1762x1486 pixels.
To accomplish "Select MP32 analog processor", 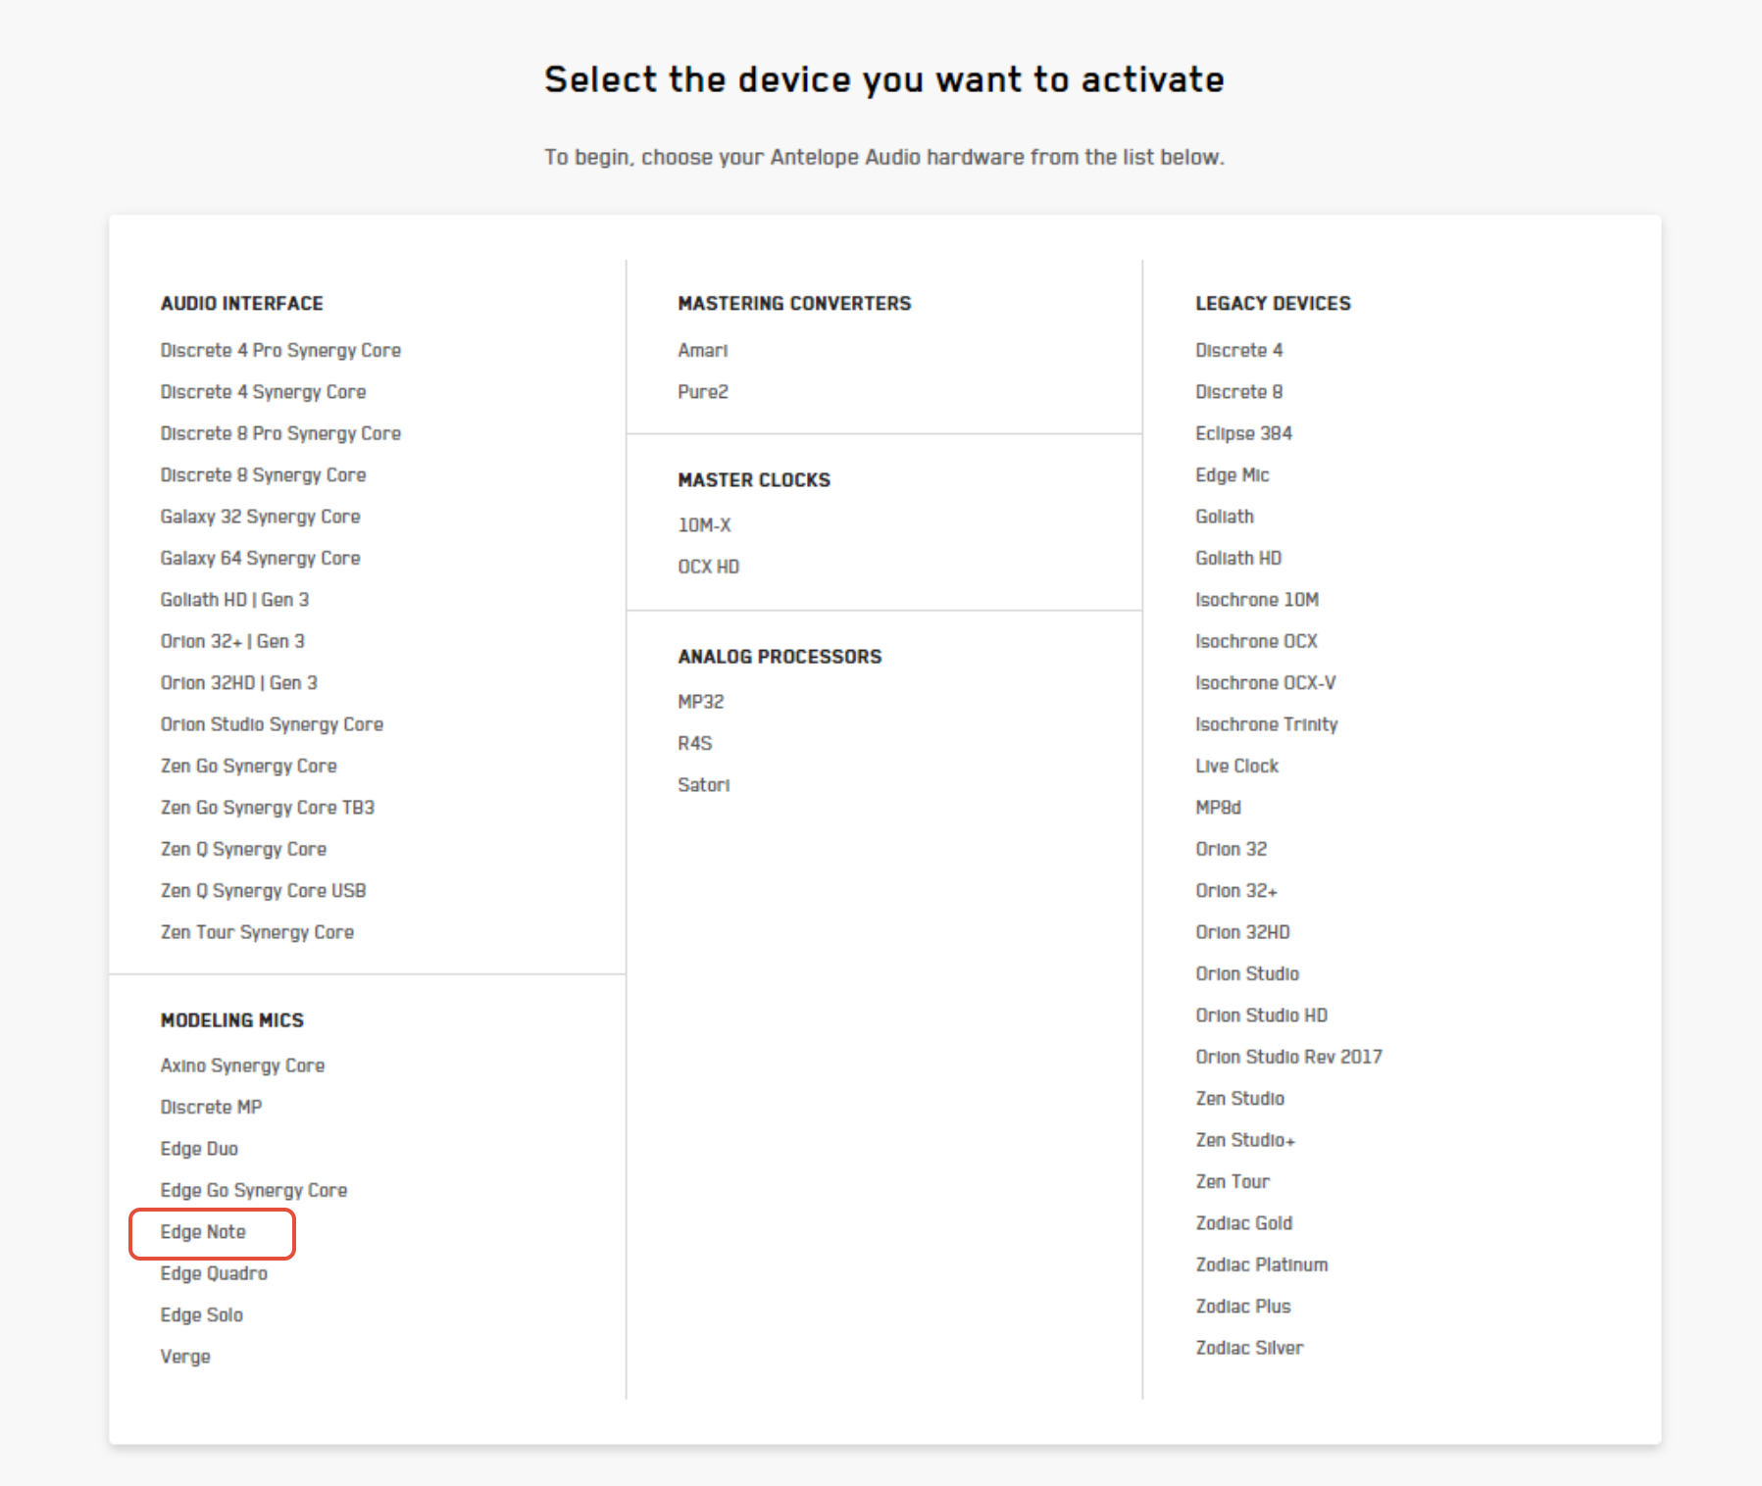I will click(700, 702).
